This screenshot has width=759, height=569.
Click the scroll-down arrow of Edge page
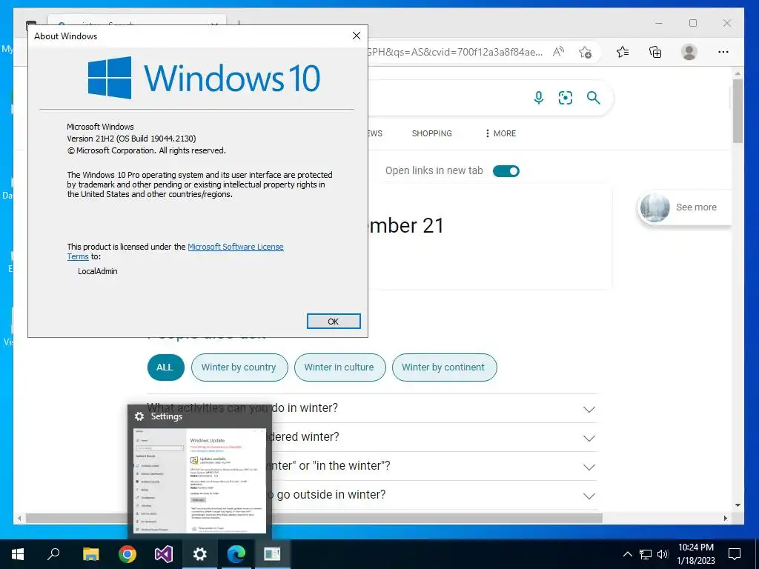738,505
